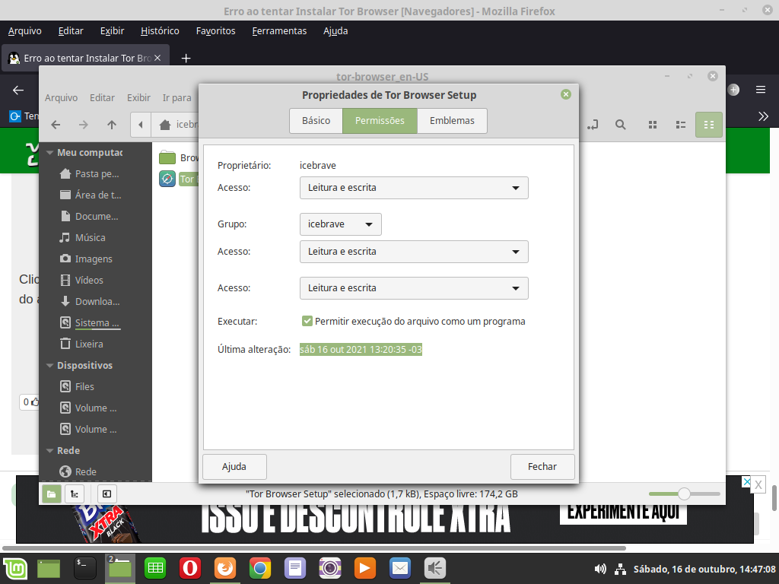779x584 pixels.
Task: Click the volume icon in system tray
Action: [x=600, y=569]
